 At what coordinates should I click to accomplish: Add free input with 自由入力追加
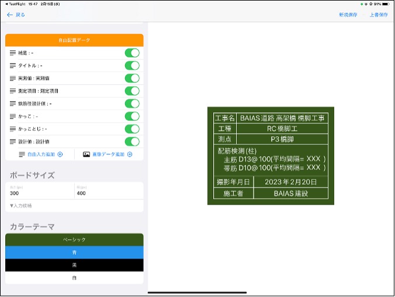pos(41,154)
